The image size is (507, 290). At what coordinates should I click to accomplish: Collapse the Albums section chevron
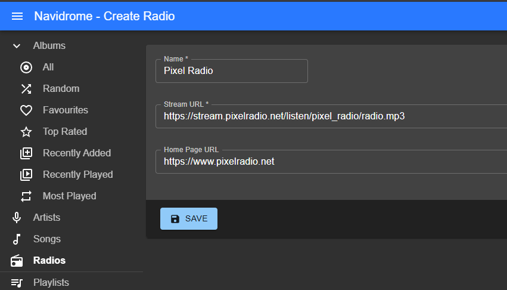tap(17, 46)
